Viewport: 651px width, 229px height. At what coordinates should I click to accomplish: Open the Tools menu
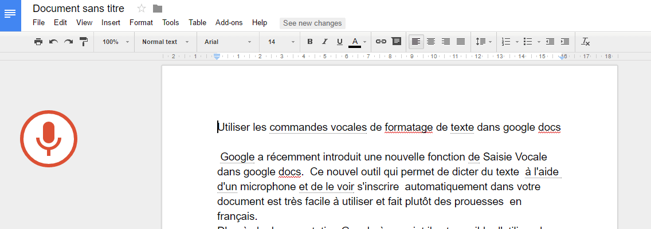171,23
